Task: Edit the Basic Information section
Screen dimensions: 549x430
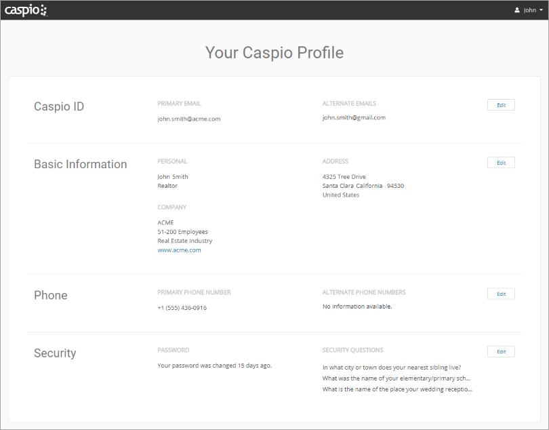Action: point(501,163)
